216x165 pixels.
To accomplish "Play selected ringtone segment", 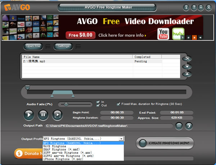I will pyautogui.click(x=58, y=115).
